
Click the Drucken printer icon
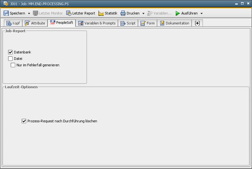(123, 13)
